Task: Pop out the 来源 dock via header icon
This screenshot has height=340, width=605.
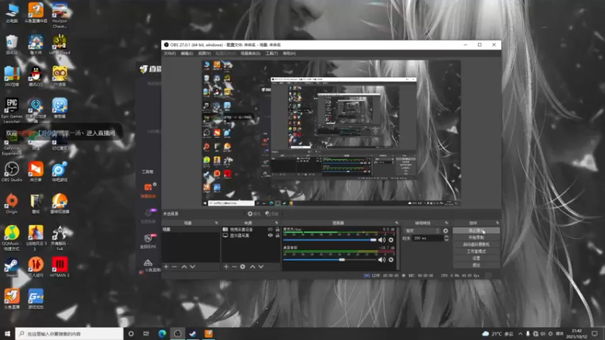Action: tap(276, 223)
